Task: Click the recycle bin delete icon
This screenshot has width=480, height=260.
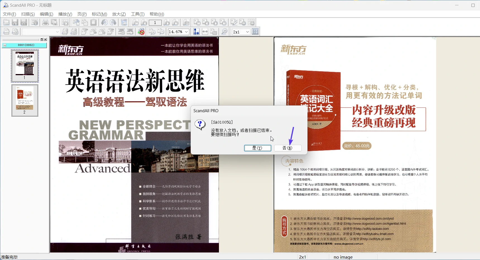Action: pyautogui.click(x=124, y=23)
